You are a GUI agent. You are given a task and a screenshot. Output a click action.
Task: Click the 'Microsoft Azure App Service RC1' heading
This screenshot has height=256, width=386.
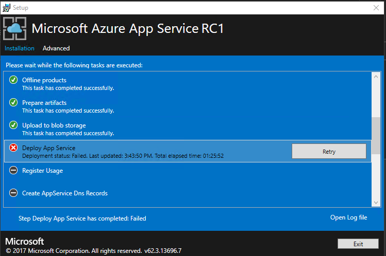pyautogui.click(x=128, y=29)
